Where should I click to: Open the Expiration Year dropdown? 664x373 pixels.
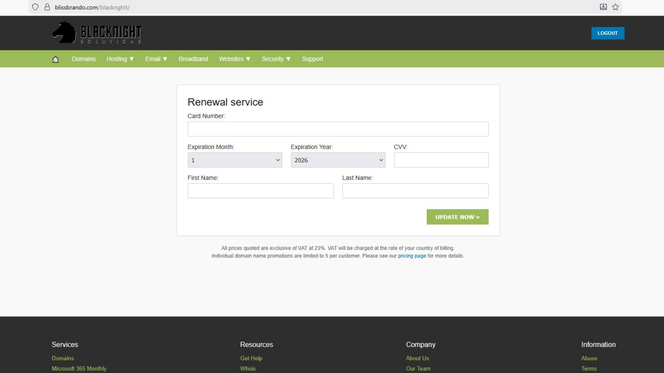click(338, 160)
